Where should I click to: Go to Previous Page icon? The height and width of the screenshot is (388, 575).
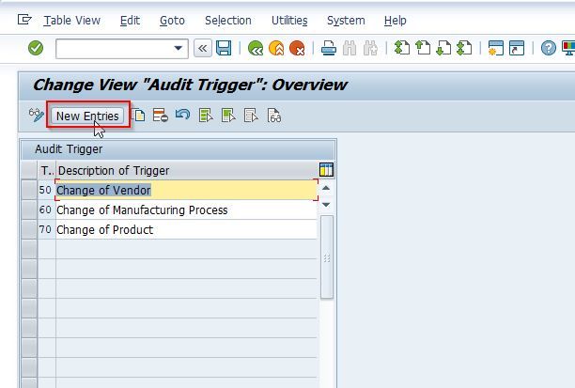click(x=423, y=48)
